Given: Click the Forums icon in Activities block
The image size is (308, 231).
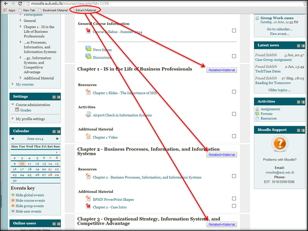Looking at the screenshot, I should click(257, 113).
